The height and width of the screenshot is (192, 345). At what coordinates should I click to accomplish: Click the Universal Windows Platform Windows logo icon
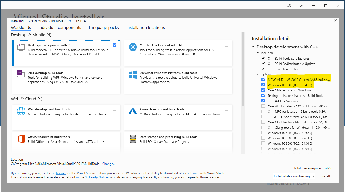pyautogui.click(x=133, y=75)
